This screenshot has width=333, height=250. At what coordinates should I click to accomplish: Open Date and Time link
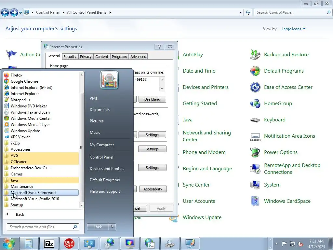pyautogui.click(x=199, y=71)
